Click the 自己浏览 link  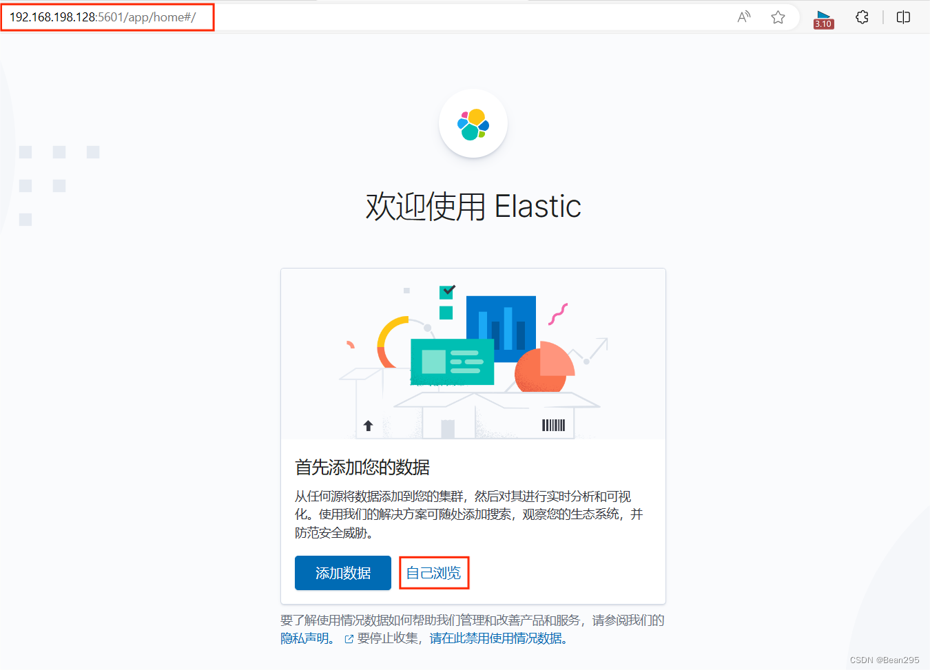click(x=433, y=573)
